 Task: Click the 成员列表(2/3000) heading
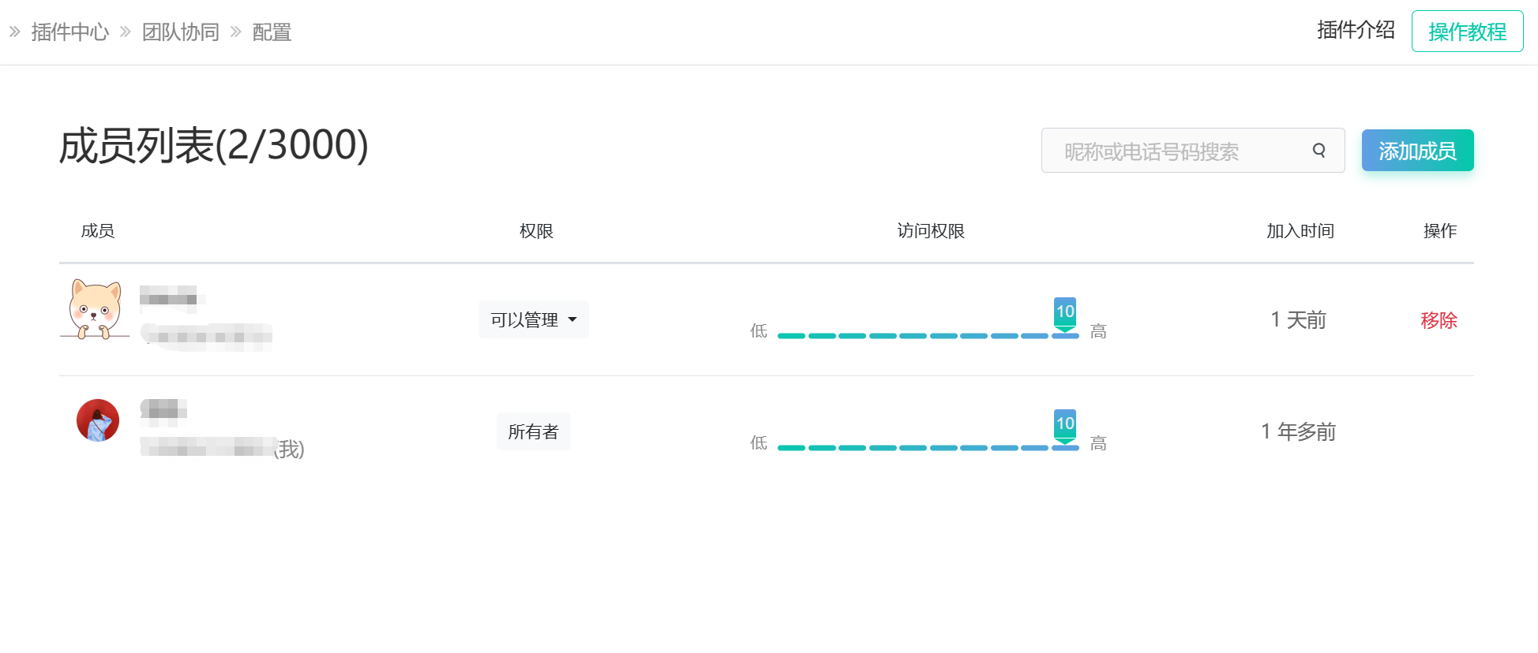point(214,146)
